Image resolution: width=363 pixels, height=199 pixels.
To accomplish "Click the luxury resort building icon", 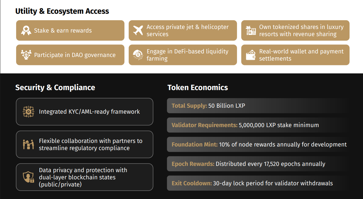I will (251, 30).
